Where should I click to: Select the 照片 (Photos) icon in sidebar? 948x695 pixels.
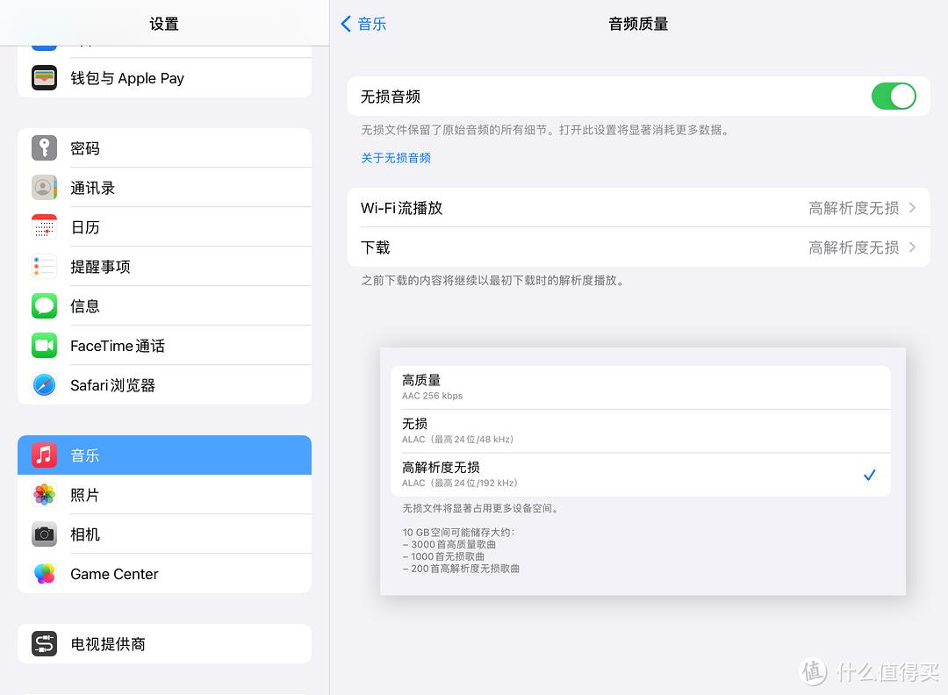click(x=45, y=494)
